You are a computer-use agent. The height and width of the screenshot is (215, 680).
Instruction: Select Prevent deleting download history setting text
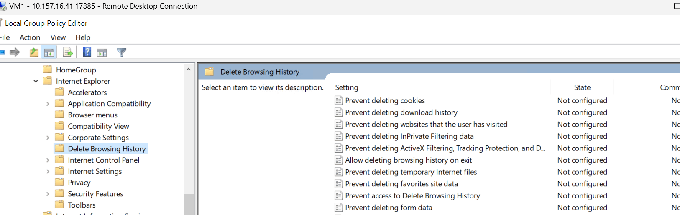[x=401, y=112]
